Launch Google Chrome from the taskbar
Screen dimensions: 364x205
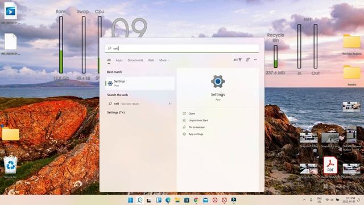click(196, 200)
